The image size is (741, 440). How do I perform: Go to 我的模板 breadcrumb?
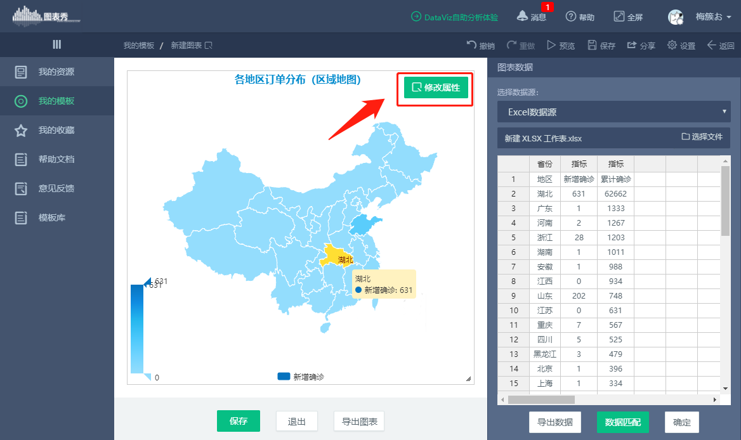(138, 45)
